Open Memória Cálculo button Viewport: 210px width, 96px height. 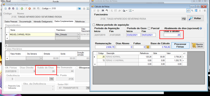pos(197,46)
